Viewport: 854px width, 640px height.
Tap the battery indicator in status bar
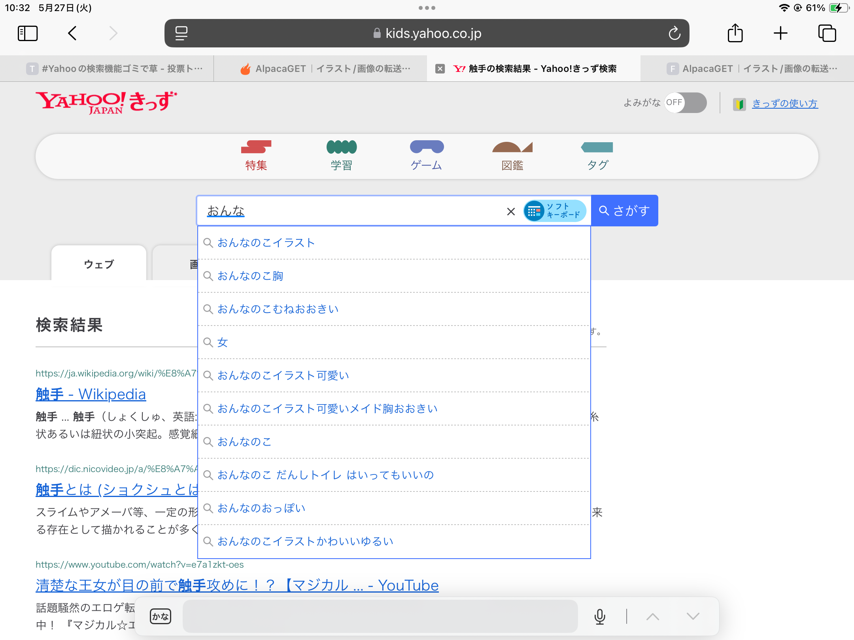click(839, 8)
